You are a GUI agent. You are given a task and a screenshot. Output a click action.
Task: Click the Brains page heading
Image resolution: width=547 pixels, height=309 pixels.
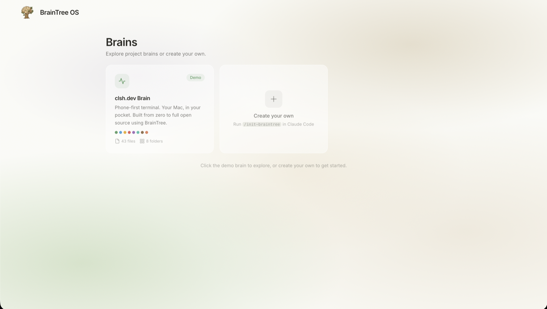coord(122,42)
